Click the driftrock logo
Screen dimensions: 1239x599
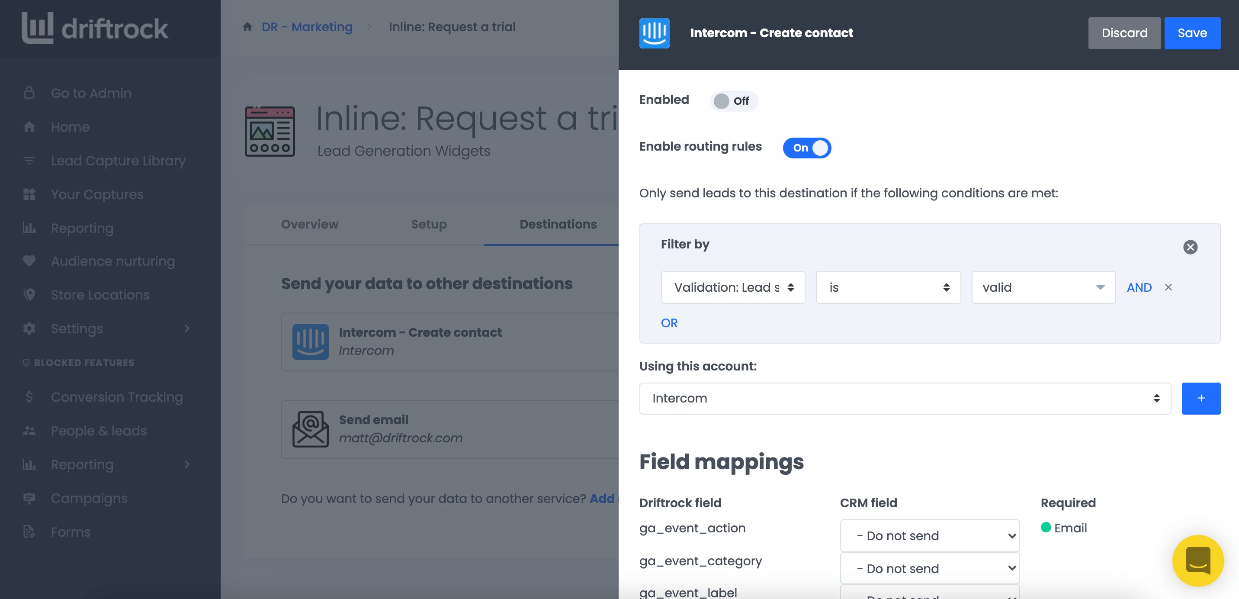95,28
